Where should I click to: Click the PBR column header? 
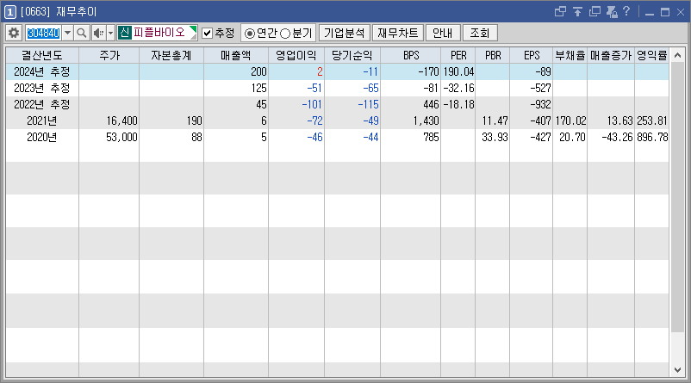(493, 55)
